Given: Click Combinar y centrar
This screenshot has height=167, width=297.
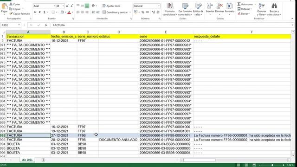Looking at the screenshot, I should click(115, 12).
